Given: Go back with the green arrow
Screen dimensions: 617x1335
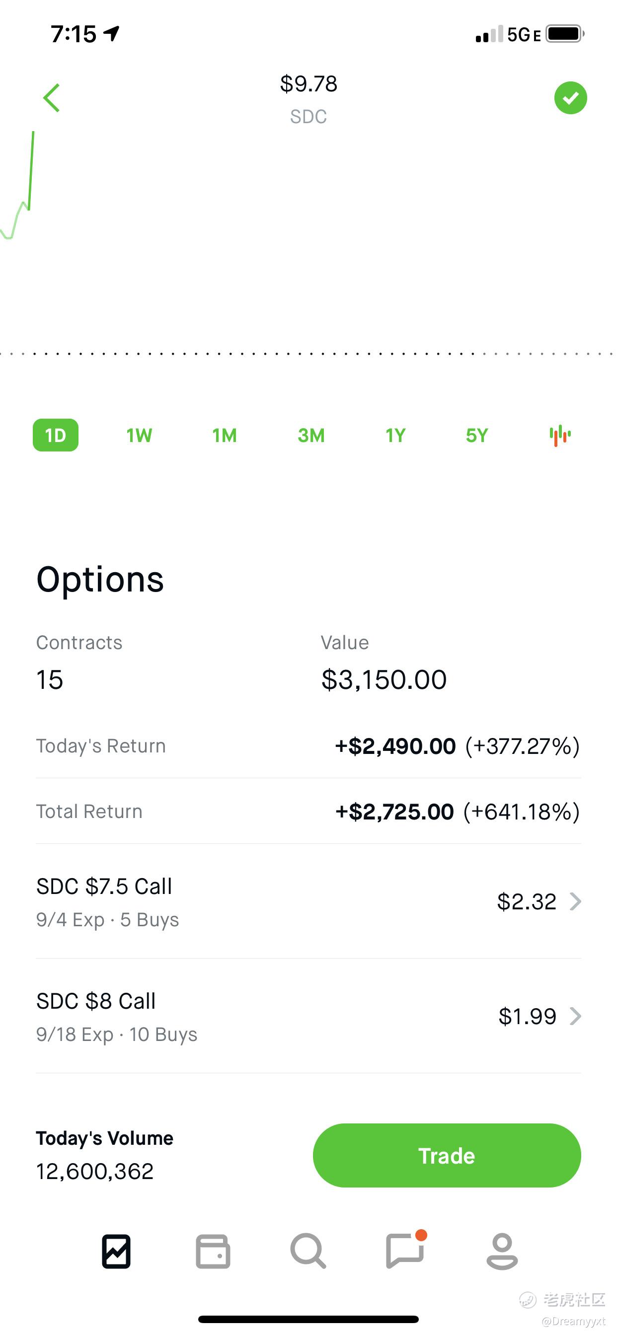Looking at the screenshot, I should click(51, 97).
